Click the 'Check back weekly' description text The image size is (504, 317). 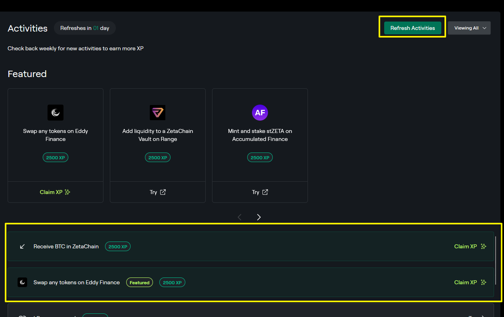click(75, 48)
